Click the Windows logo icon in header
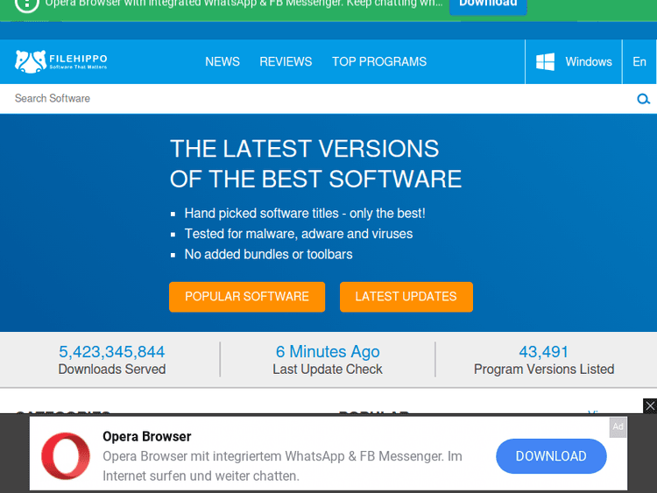Screen dimensions: 657x493 click(545, 61)
